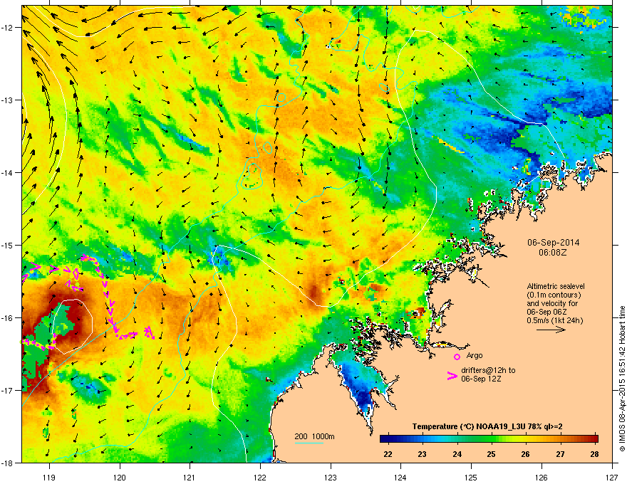Click the time label 06:08Z
This screenshot has width=627, height=484.
(x=553, y=253)
